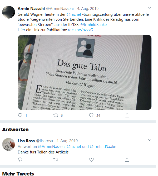Visit the @faznet mention in the tweet
158x176 pixels.
coord(74,14)
